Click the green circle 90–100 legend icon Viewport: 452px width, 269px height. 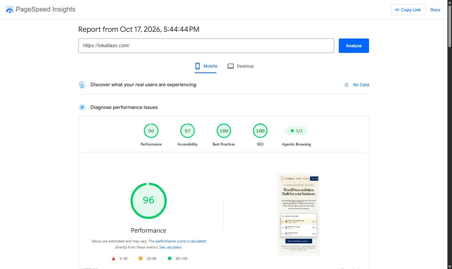pyautogui.click(x=170, y=258)
